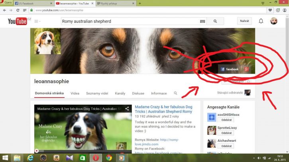Viewport: 289px width, 162px height.
Task: Click the channel profile picture of the dog
Action: click(47, 41)
